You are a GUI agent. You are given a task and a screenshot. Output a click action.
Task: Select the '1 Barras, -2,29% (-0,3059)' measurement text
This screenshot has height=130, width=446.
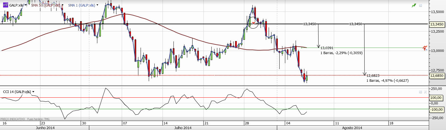[341, 53]
